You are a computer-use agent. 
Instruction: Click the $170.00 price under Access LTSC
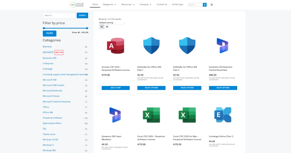coord(106,75)
